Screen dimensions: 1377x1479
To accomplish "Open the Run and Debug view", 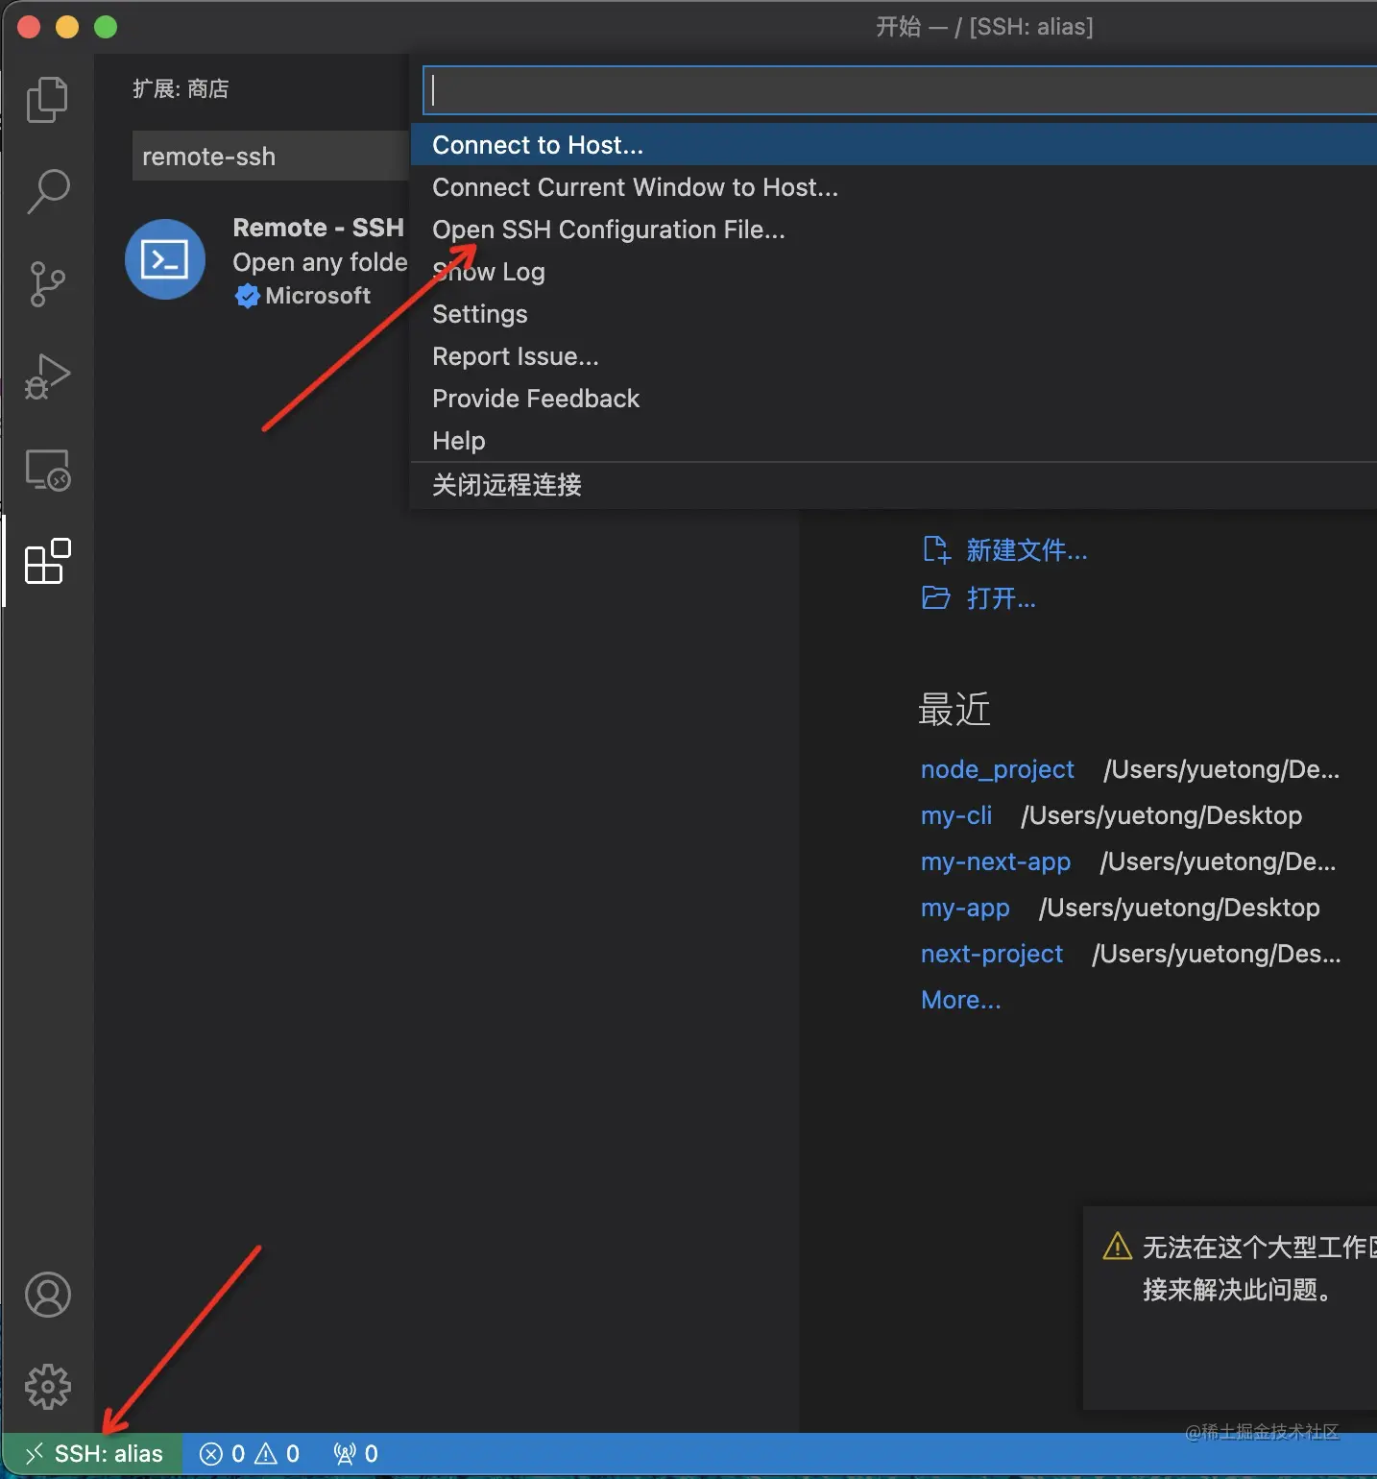I will [47, 376].
